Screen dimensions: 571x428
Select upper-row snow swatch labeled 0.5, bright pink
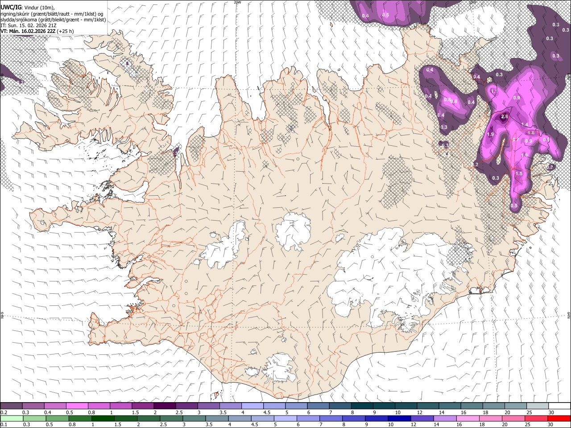pos(77,406)
